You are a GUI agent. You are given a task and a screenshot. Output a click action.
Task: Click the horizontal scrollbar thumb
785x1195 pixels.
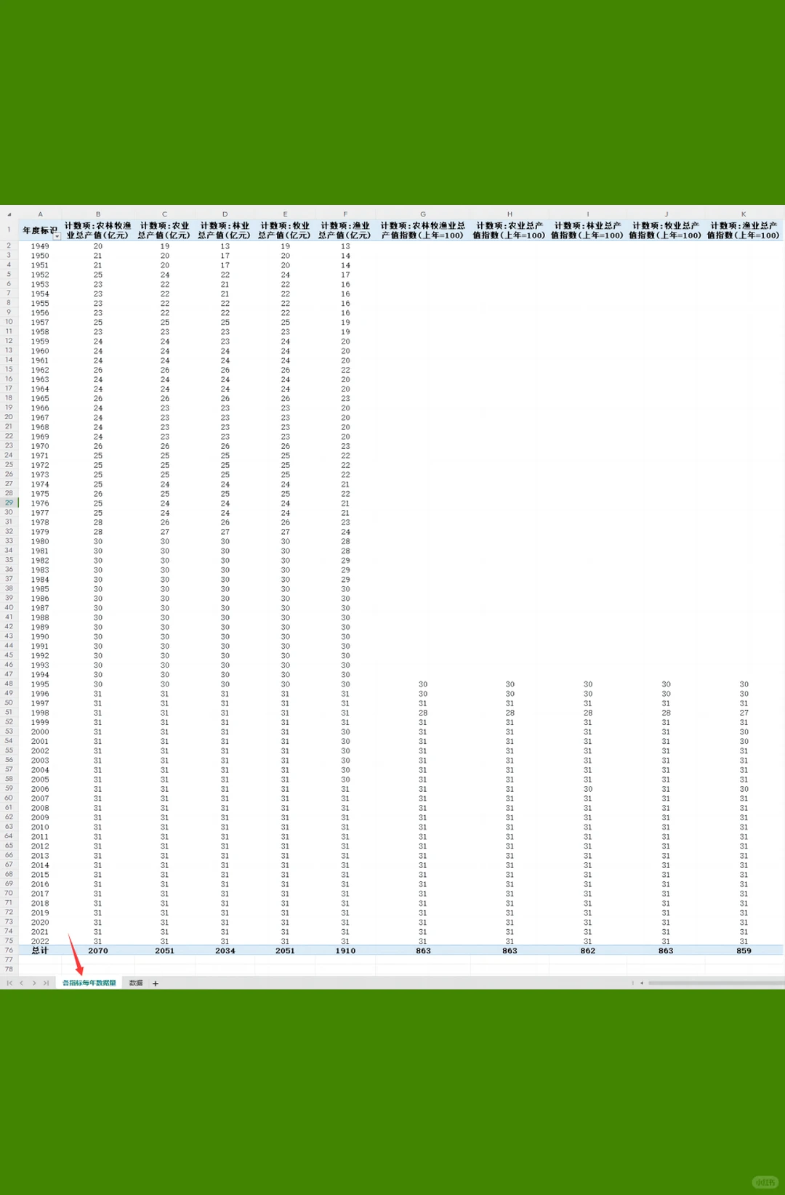coord(716,983)
